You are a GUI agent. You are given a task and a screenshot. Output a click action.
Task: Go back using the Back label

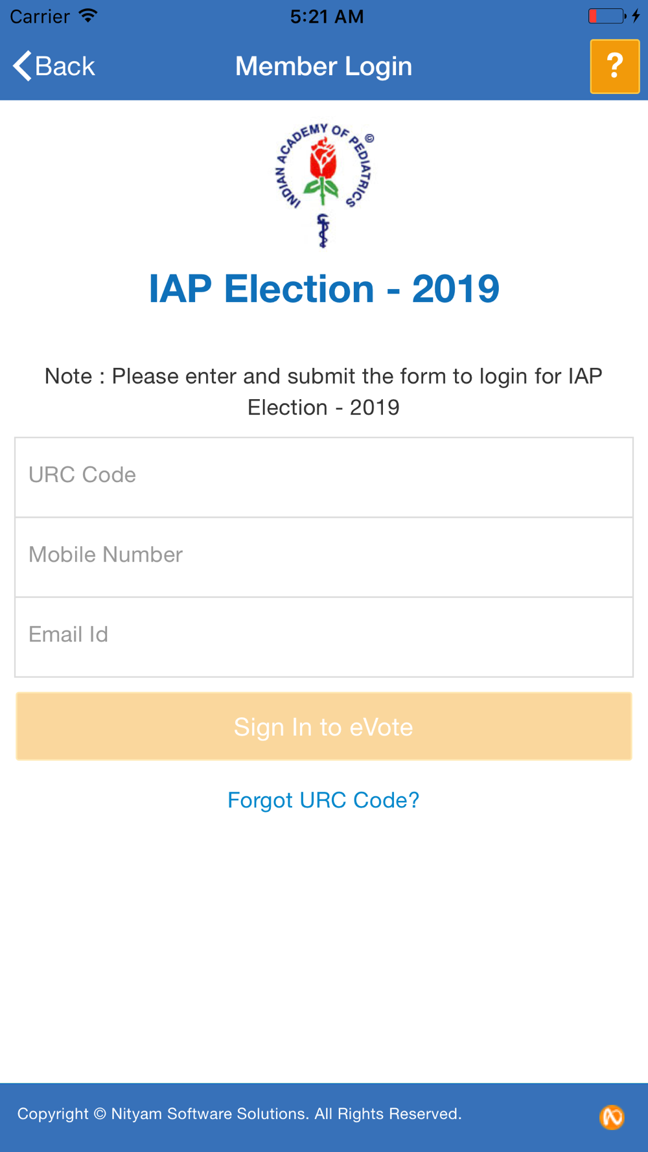(x=65, y=66)
